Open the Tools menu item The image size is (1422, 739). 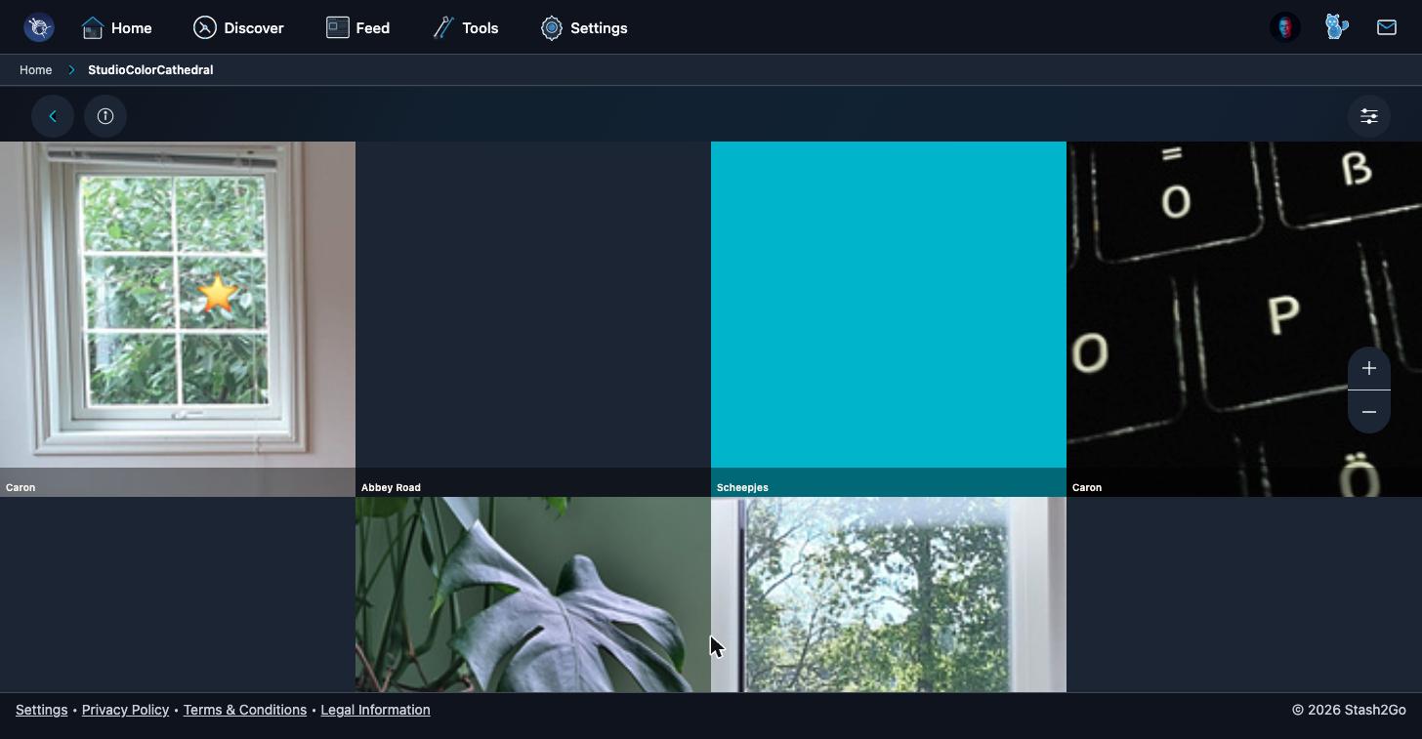coord(465,28)
